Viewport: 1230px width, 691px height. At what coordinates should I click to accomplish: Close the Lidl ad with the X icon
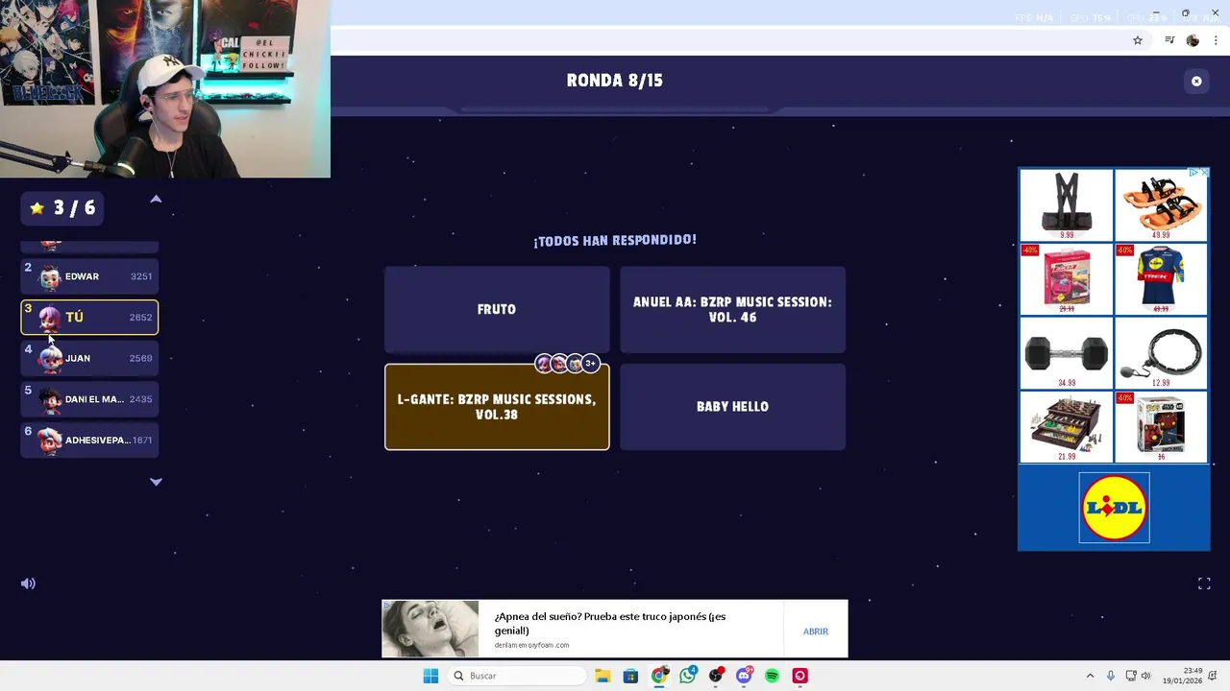coord(1205,173)
